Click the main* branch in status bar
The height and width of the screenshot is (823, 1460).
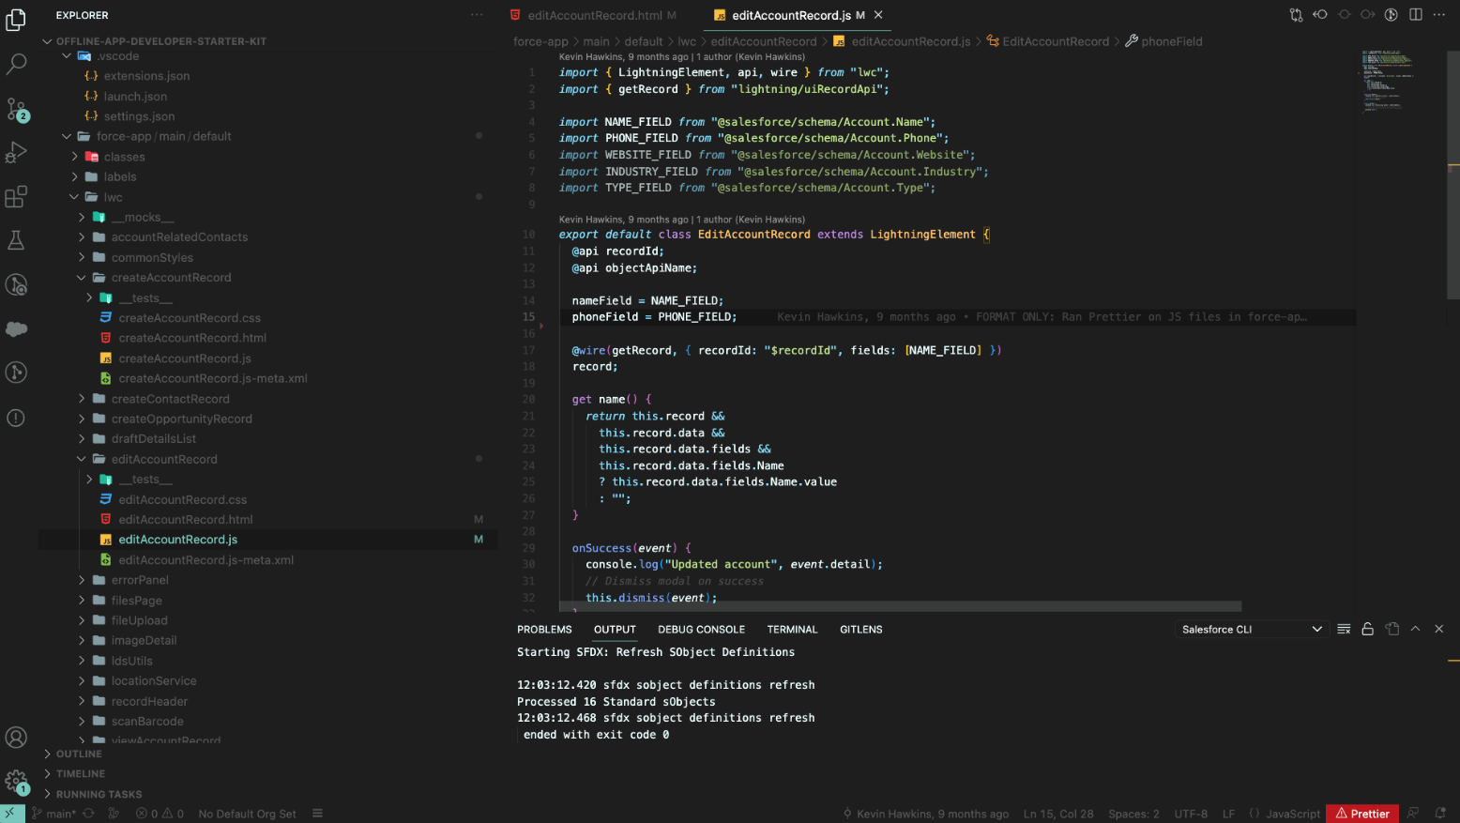pyautogui.click(x=53, y=814)
